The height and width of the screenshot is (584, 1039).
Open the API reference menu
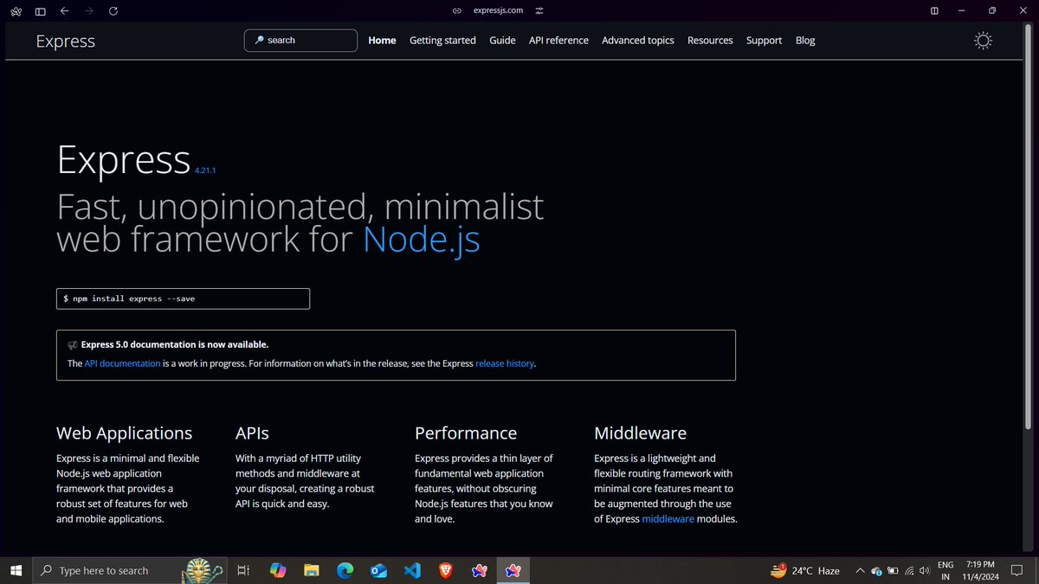558,41
